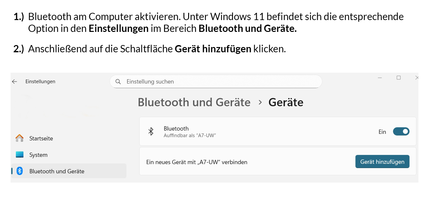The width and height of the screenshot is (429, 197).
Task: Close the Einstellungen window
Action: 417,78
